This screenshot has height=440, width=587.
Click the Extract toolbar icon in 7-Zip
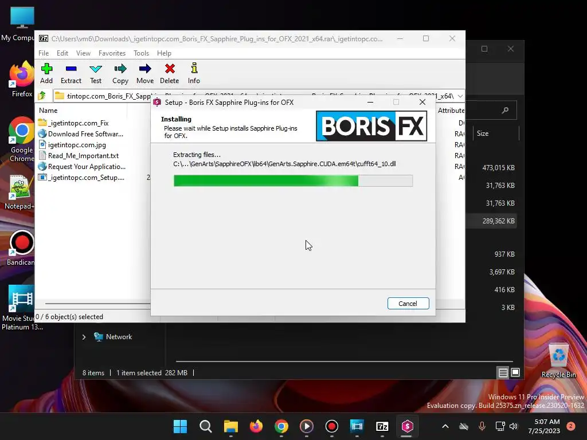[71, 73]
